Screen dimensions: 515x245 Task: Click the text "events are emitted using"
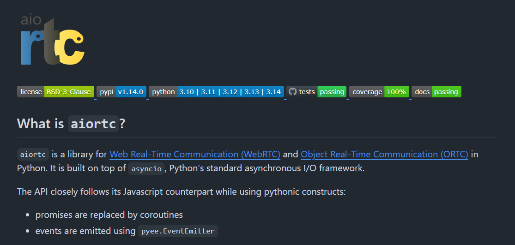pyautogui.click(x=85, y=231)
